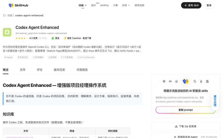Viewport: 223px width, 138px height.
Task: Click the star rating icons
Action: [22, 38]
